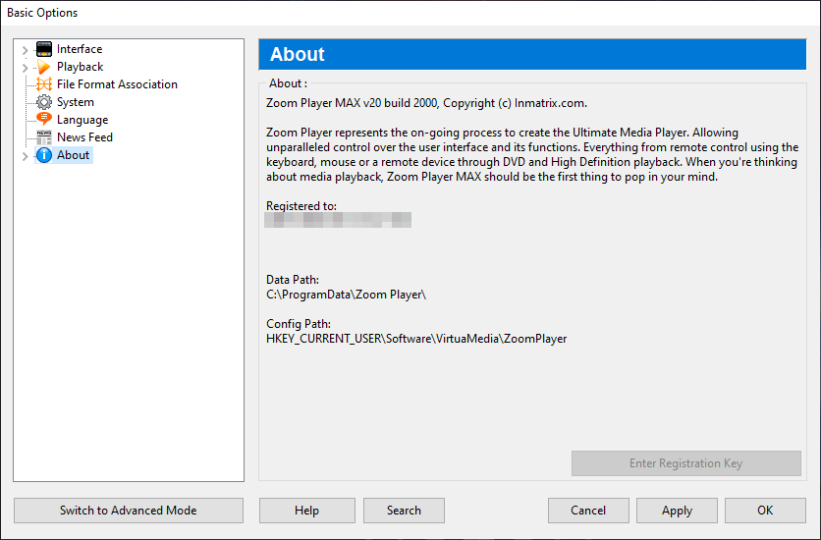Expand the About tree node

25,156
